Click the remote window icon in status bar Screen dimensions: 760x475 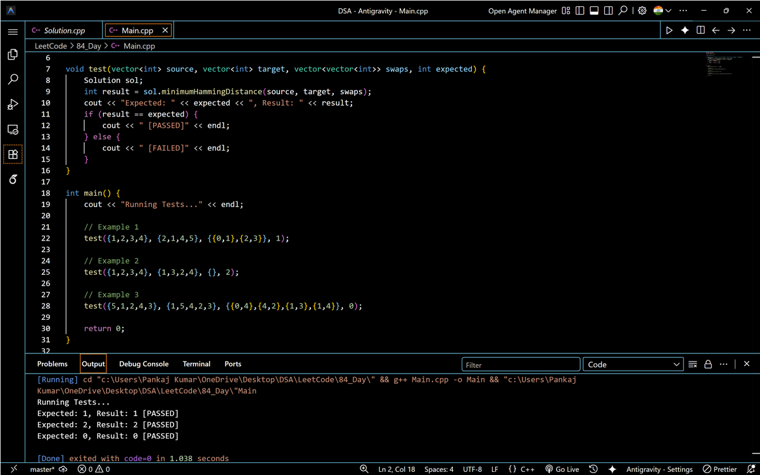click(13, 469)
